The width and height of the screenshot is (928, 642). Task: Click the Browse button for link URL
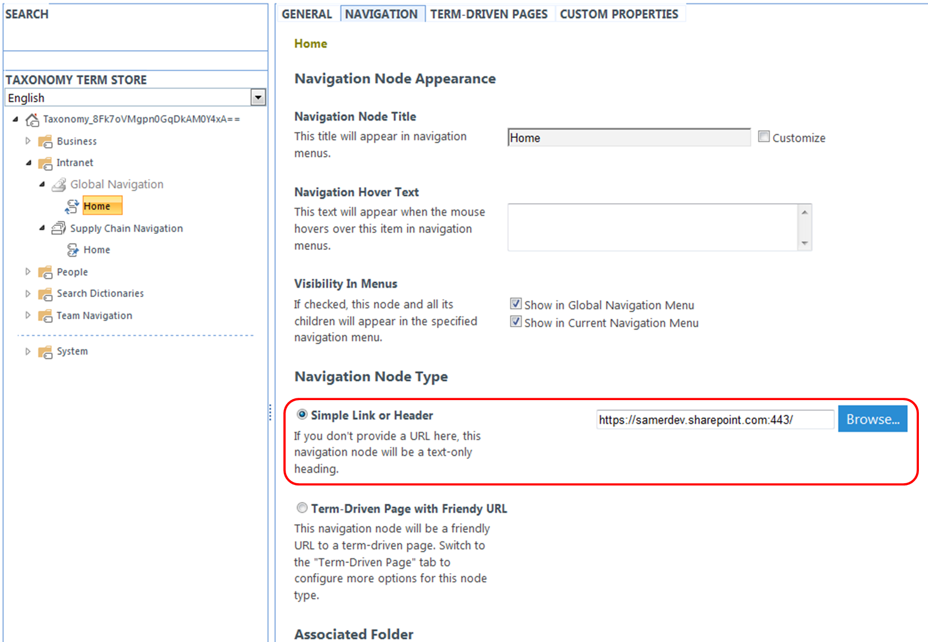click(872, 419)
